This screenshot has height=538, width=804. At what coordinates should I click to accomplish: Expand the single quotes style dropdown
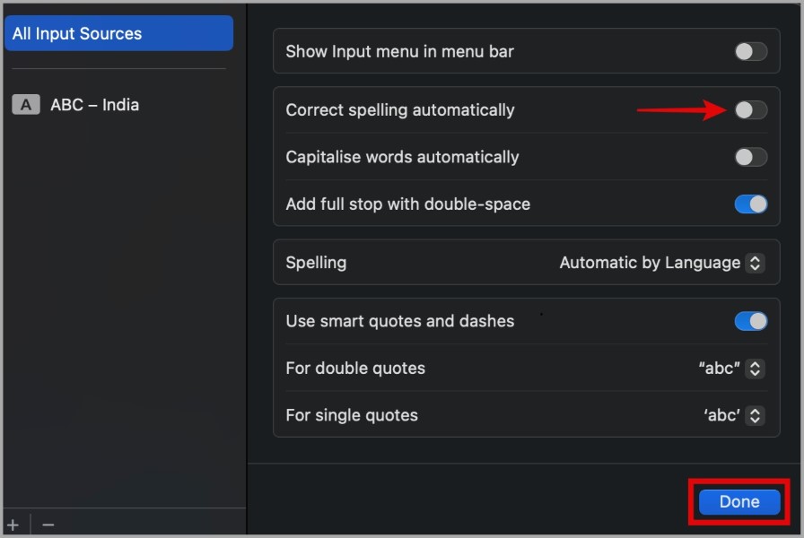(755, 415)
